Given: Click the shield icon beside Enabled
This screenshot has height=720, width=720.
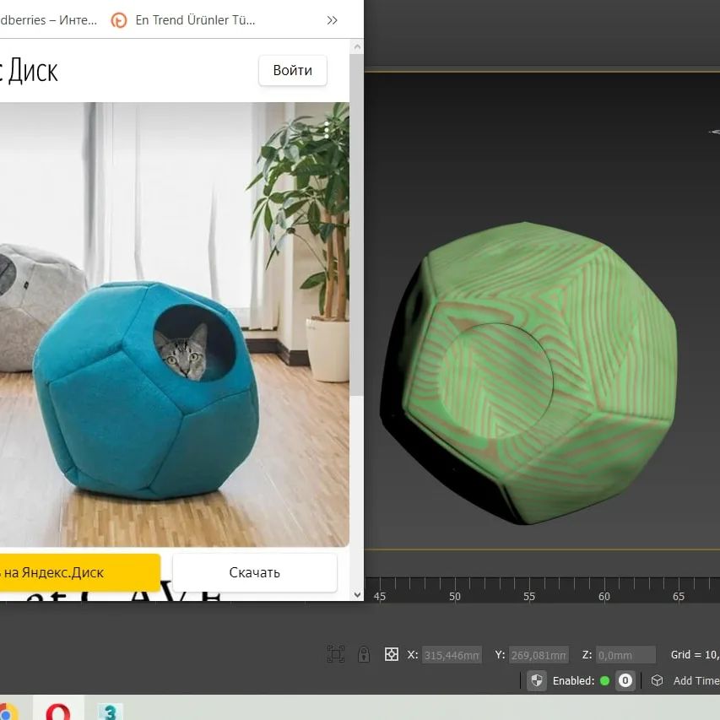Looking at the screenshot, I should [536, 680].
